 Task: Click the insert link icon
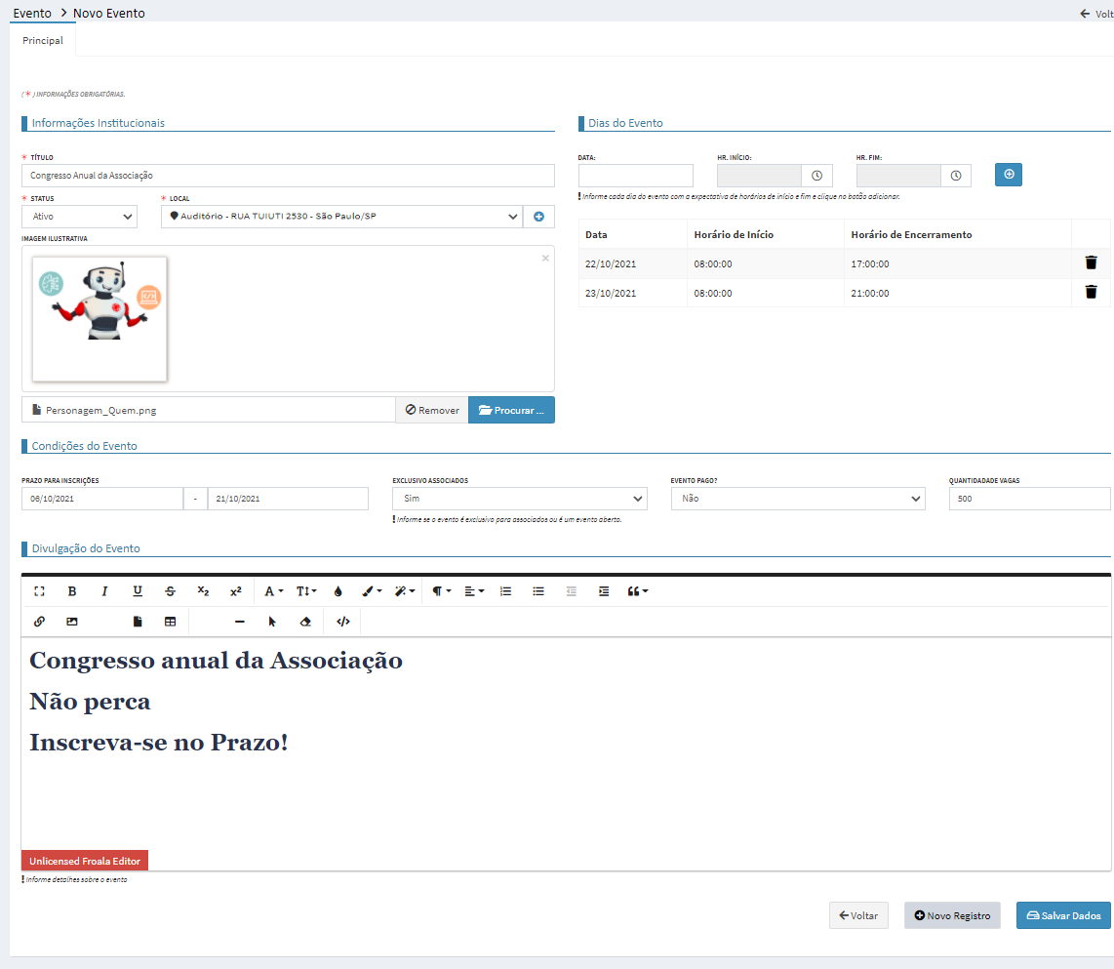[x=40, y=622]
